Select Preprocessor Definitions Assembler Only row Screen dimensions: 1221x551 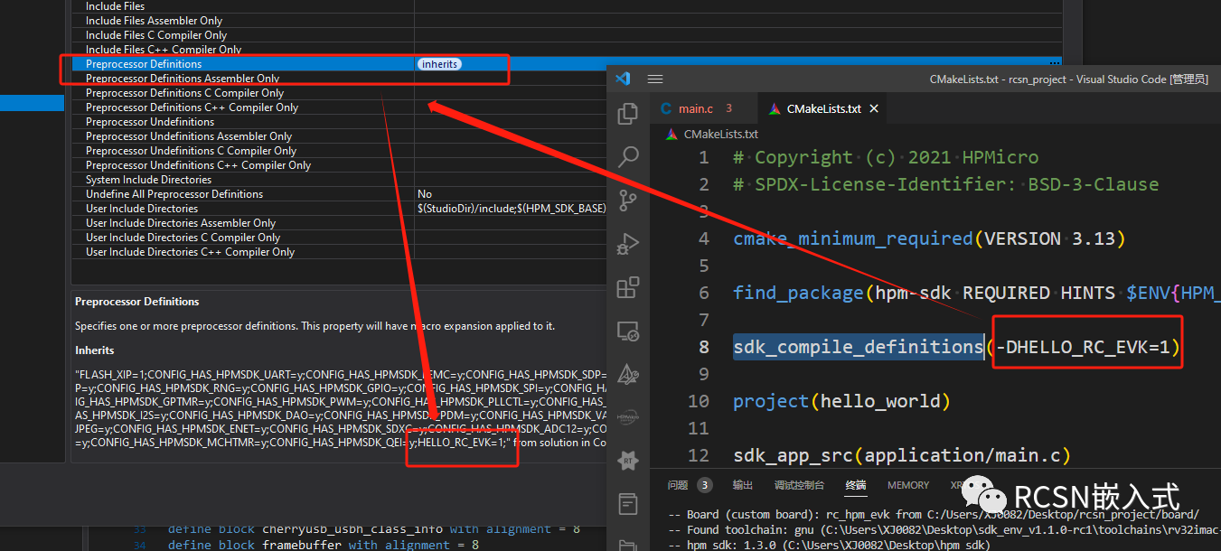[338, 79]
